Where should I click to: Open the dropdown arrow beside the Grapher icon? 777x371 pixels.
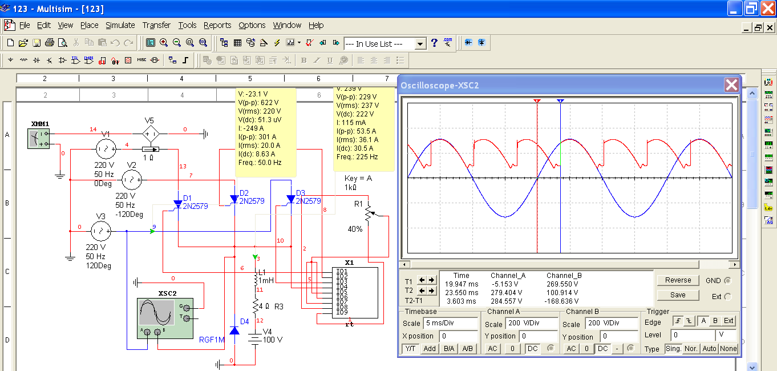[299, 43]
